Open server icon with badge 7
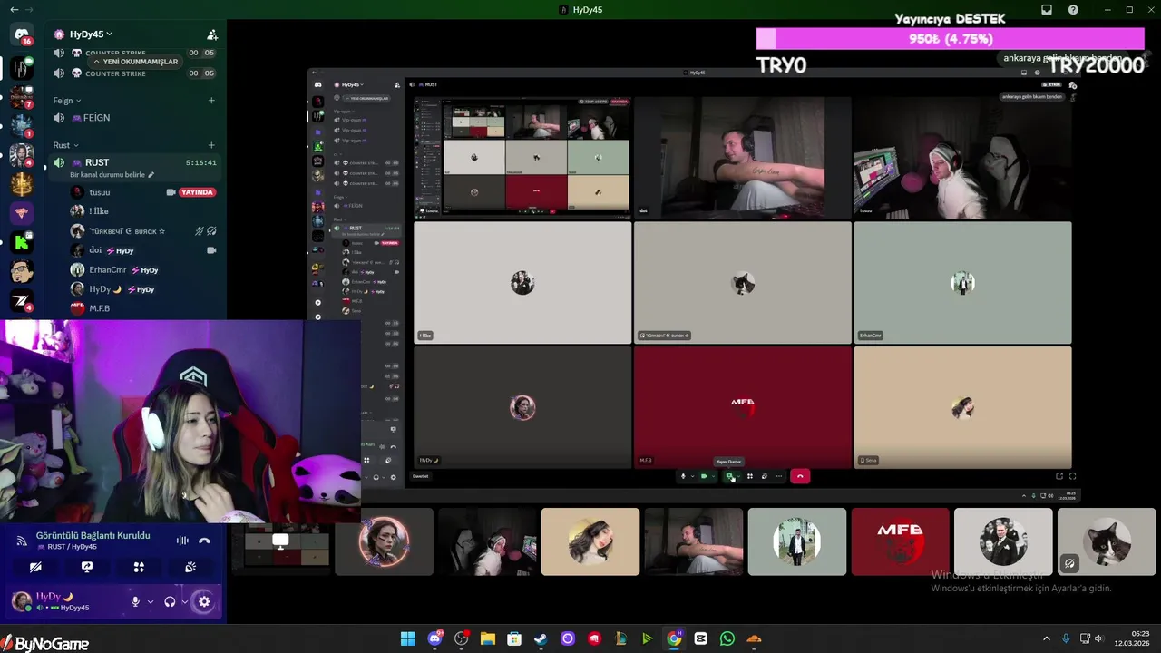This screenshot has width=1161, height=653. (22, 96)
